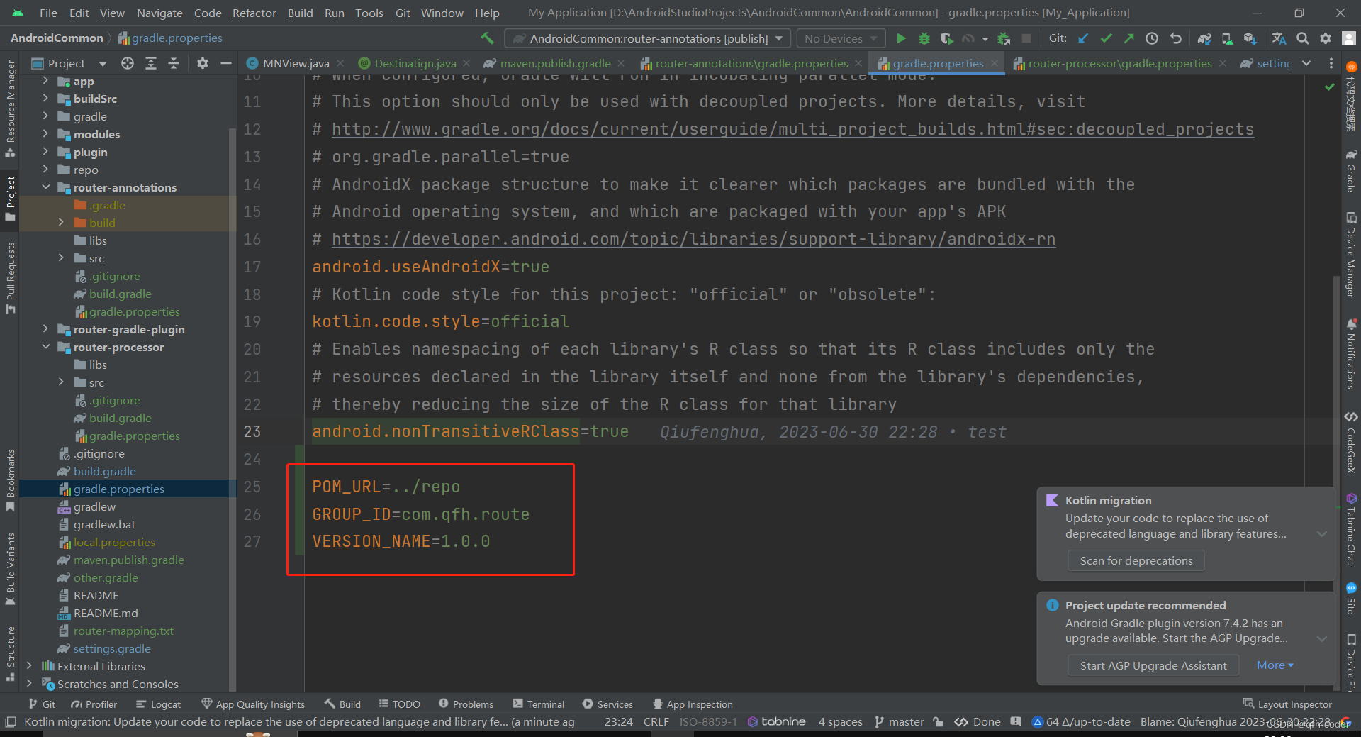Hide the Project panel with minus icon

click(x=226, y=63)
